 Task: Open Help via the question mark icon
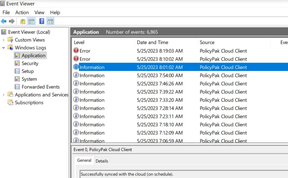42,21
